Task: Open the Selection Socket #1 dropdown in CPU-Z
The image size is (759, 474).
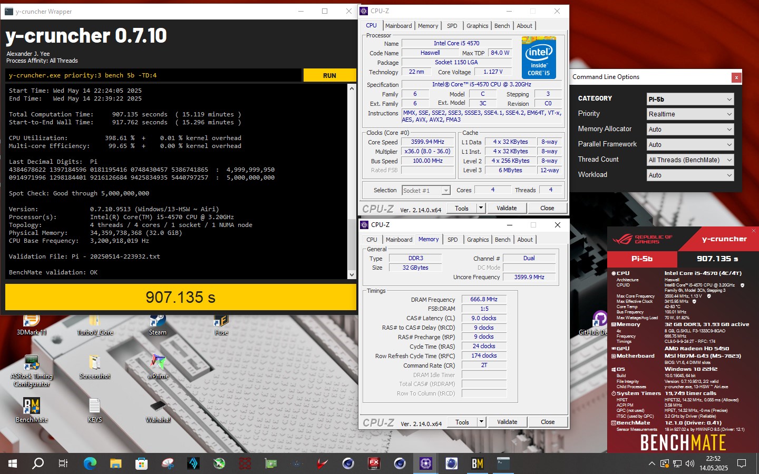Action: click(x=426, y=190)
